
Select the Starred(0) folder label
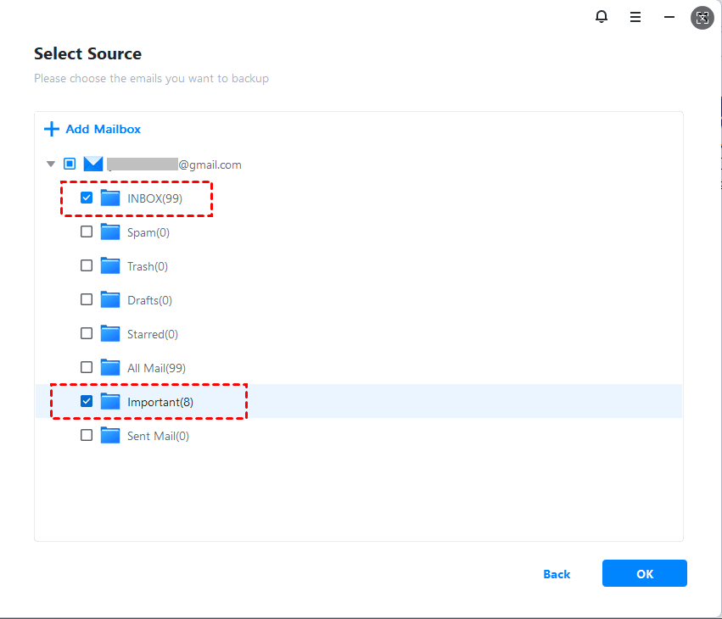(x=153, y=334)
